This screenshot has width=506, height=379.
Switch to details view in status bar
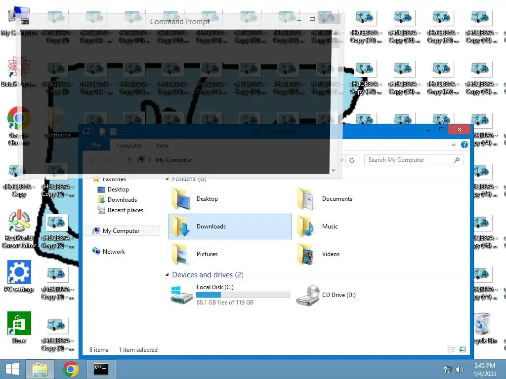pos(452,349)
